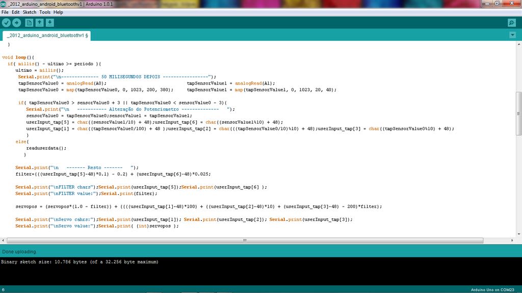Open a sketch using the Open toolbar icon
This screenshot has width=522, height=293.
(x=40, y=22)
